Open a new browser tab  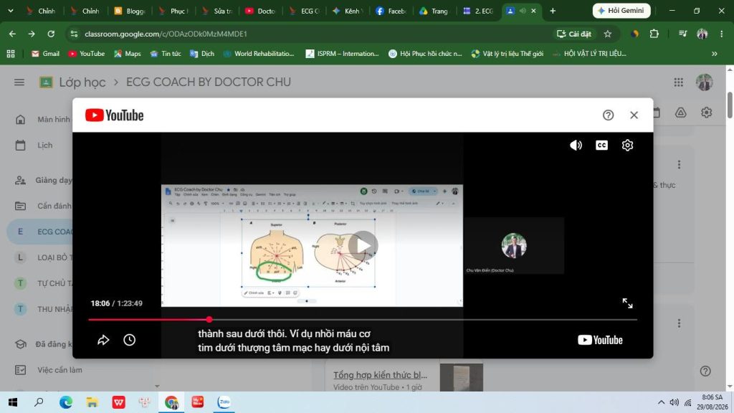(553, 11)
